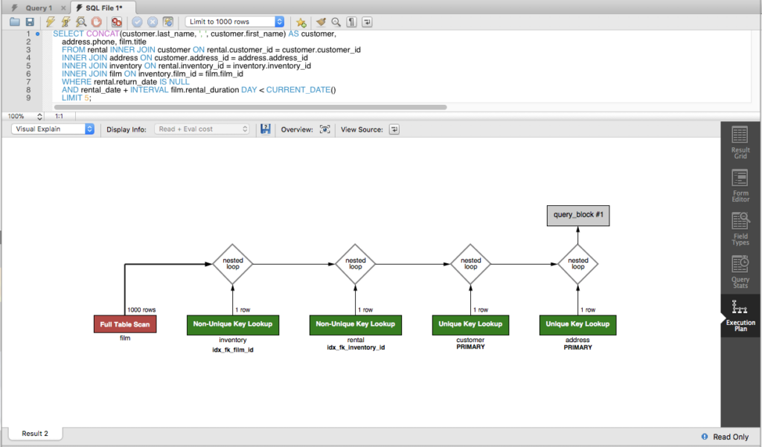
Task: Click the Full Table Scan red node
Action: point(125,324)
